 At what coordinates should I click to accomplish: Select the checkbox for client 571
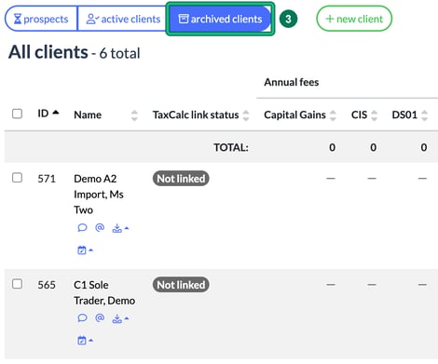(17, 178)
